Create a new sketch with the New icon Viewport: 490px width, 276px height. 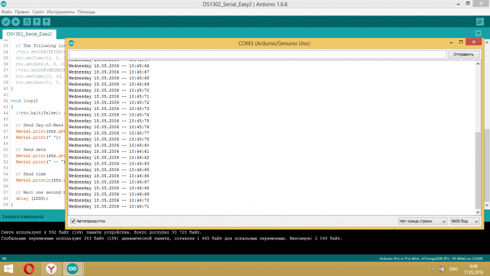[27, 21]
